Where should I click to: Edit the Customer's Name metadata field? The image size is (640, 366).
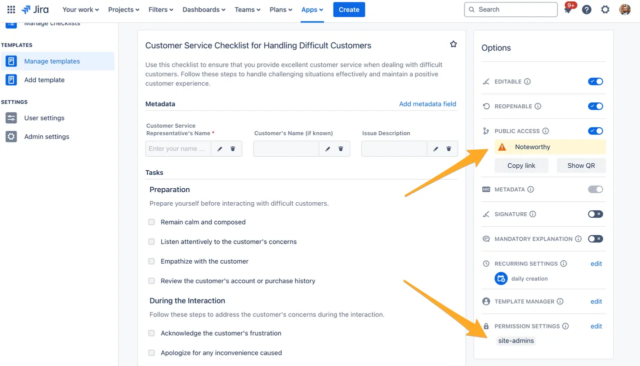[x=327, y=149]
